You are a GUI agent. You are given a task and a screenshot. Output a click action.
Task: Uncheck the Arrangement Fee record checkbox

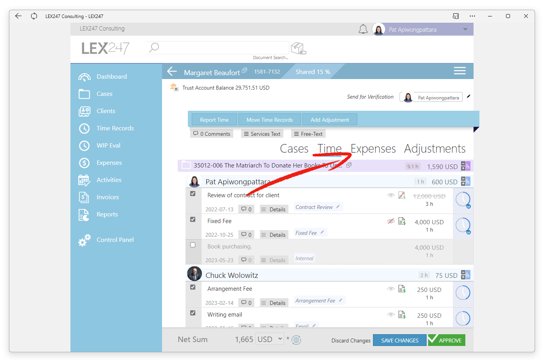(193, 287)
